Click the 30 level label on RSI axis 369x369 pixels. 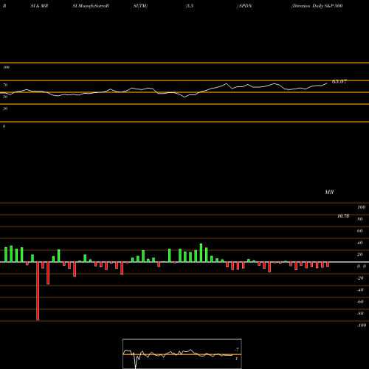tap(5, 108)
